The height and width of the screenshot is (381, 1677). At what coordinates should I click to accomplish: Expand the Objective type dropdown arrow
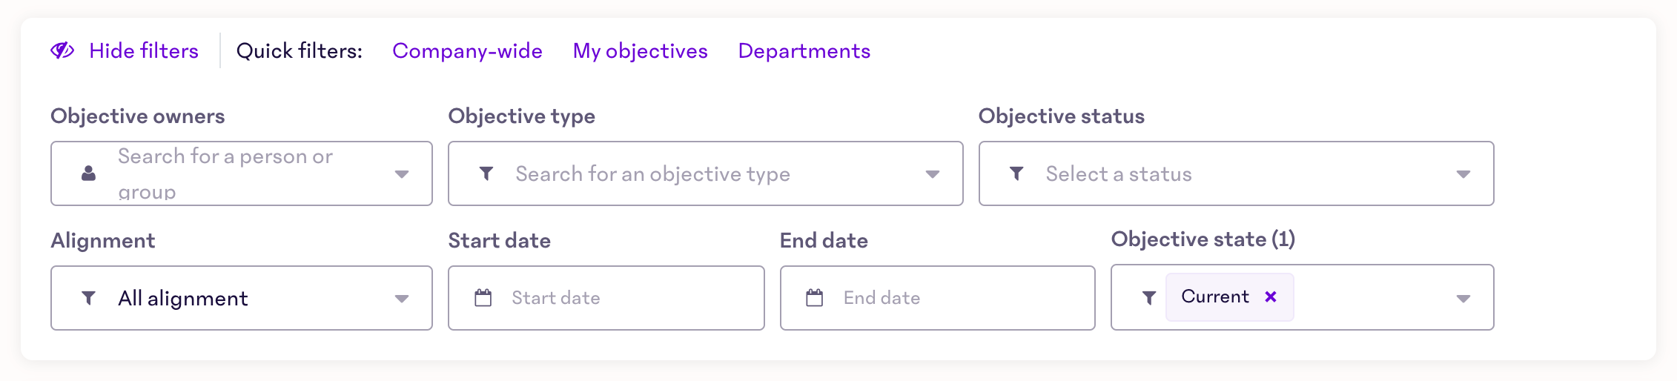click(x=933, y=174)
